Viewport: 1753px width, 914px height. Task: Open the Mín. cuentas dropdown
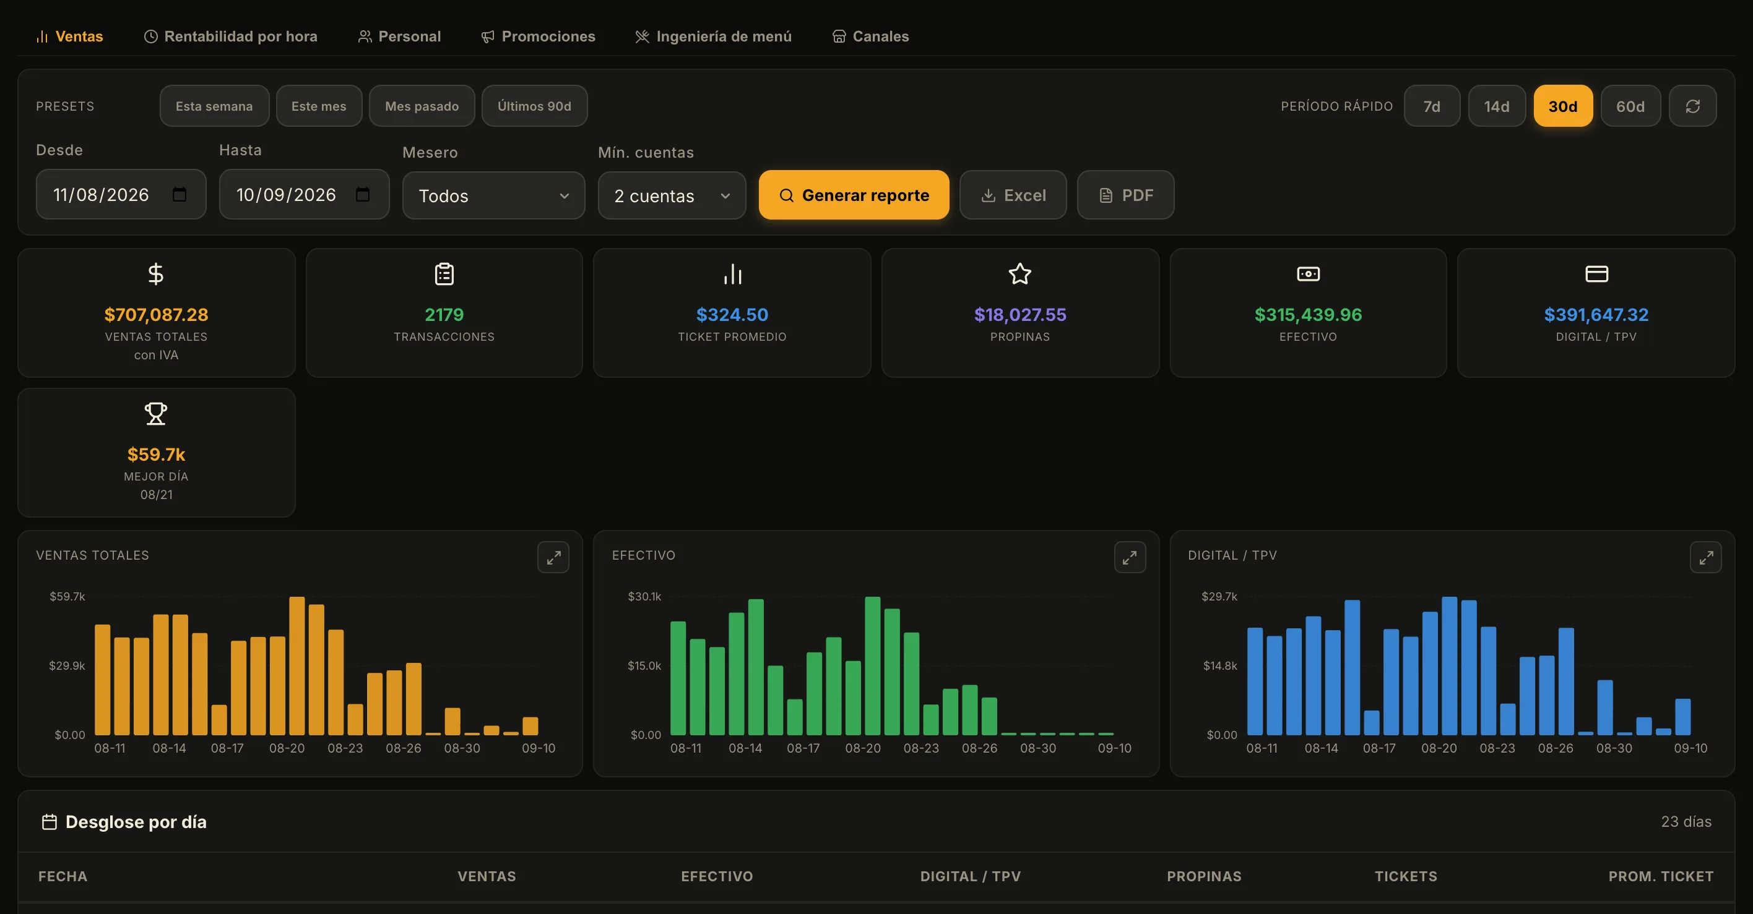672,196
